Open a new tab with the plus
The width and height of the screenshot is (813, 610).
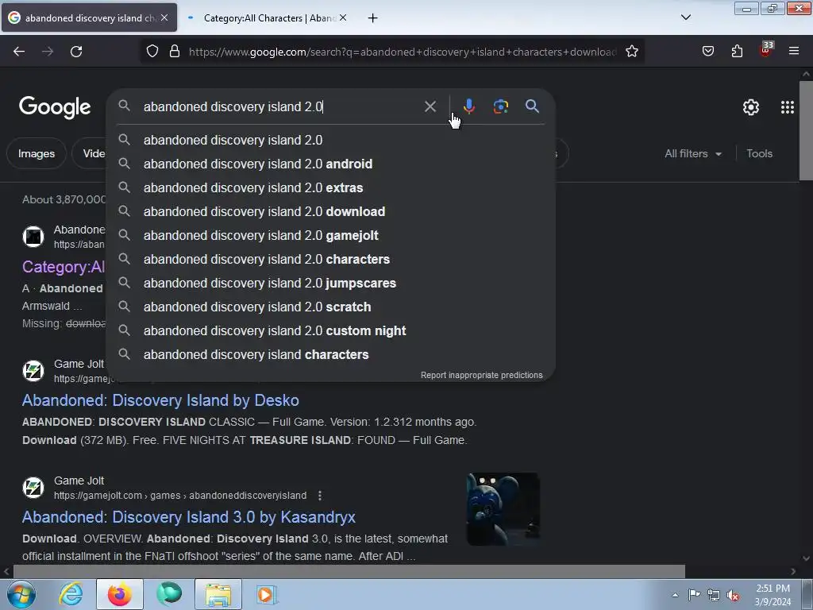[x=372, y=18]
